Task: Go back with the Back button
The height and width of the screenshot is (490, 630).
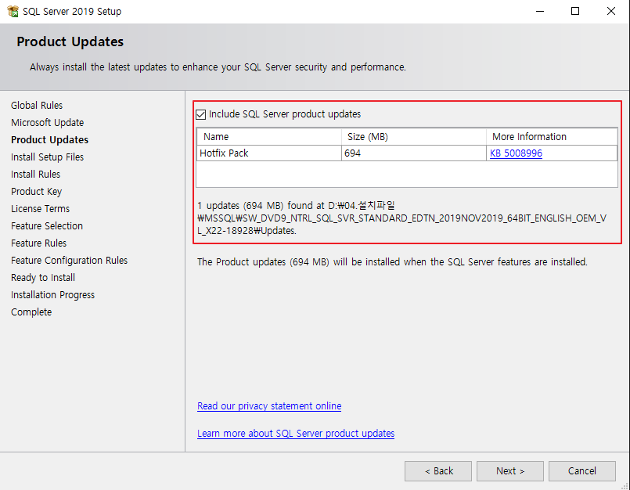Action: (438, 471)
